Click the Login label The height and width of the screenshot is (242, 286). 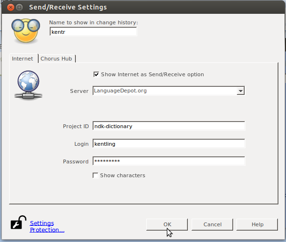[x=82, y=144]
